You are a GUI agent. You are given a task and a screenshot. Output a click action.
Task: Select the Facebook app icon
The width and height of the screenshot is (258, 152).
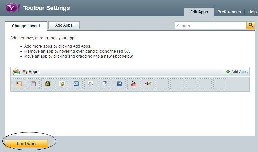coord(119,84)
